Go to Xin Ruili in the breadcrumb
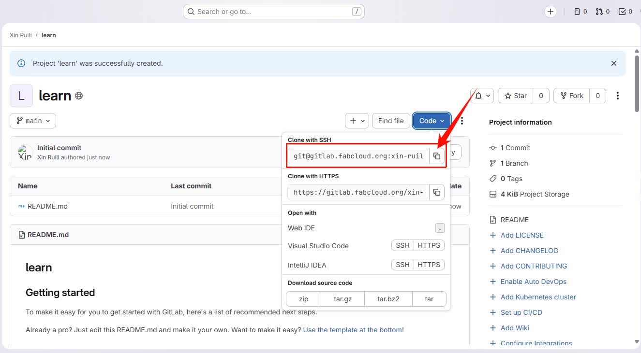This screenshot has height=353, width=641. [21, 35]
